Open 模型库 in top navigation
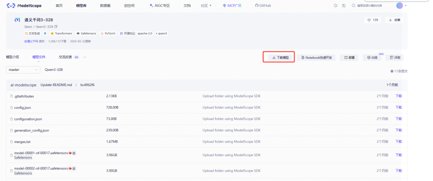The height and width of the screenshot is (181, 433). click(81, 6)
